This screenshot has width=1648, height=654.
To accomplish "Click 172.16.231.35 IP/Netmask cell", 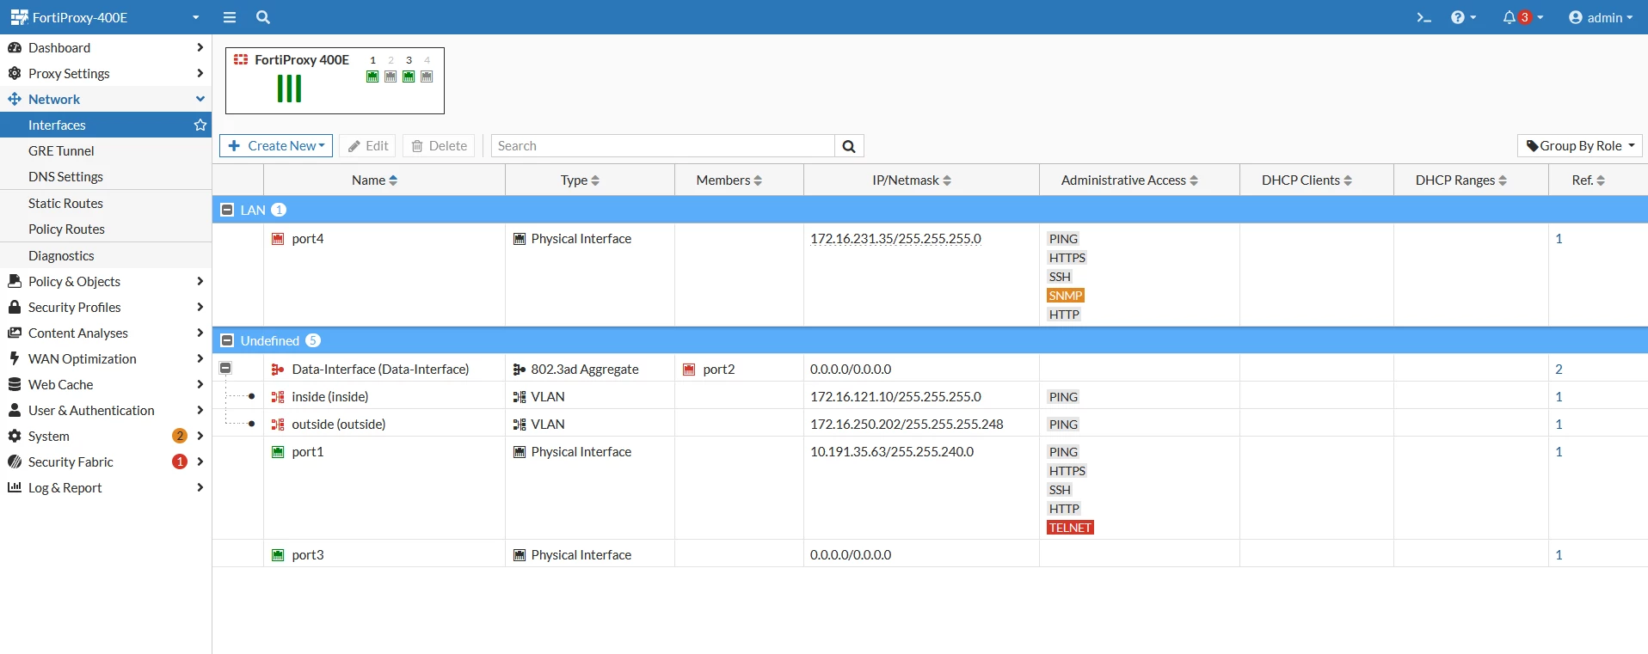I will [x=895, y=239].
